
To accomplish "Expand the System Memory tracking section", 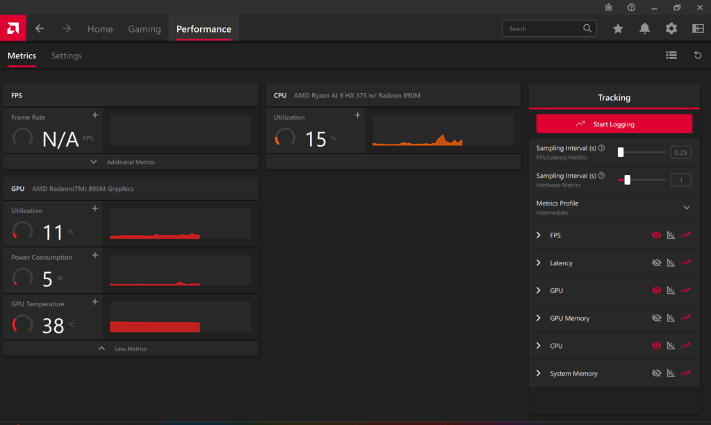I will click(539, 374).
